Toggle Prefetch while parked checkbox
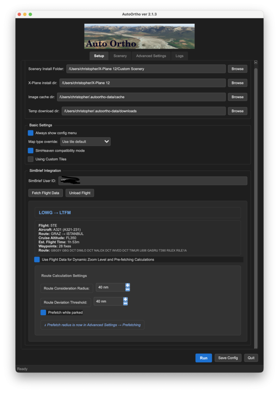Image resolution: width=279 pixels, height=393 pixels. [43, 312]
